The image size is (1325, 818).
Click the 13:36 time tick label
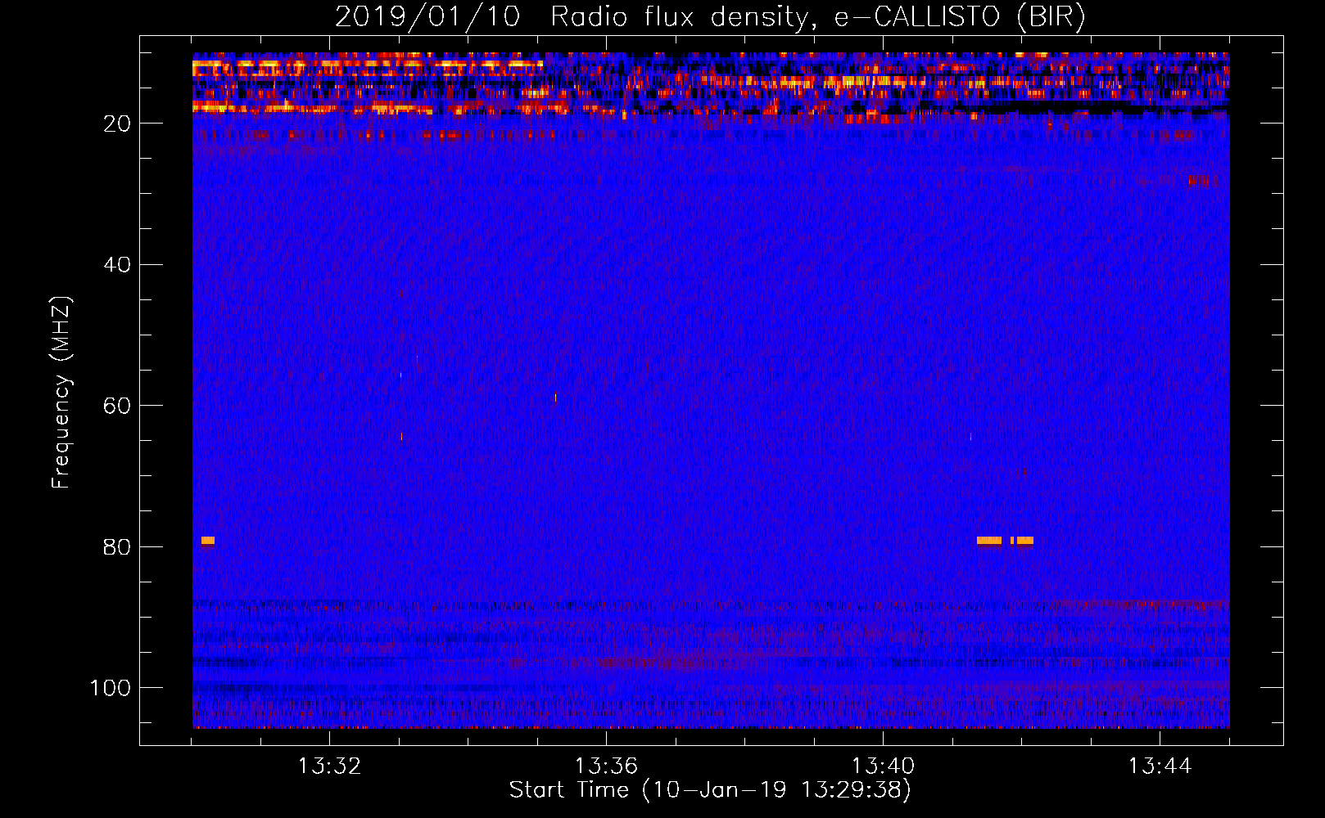click(x=606, y=766)
